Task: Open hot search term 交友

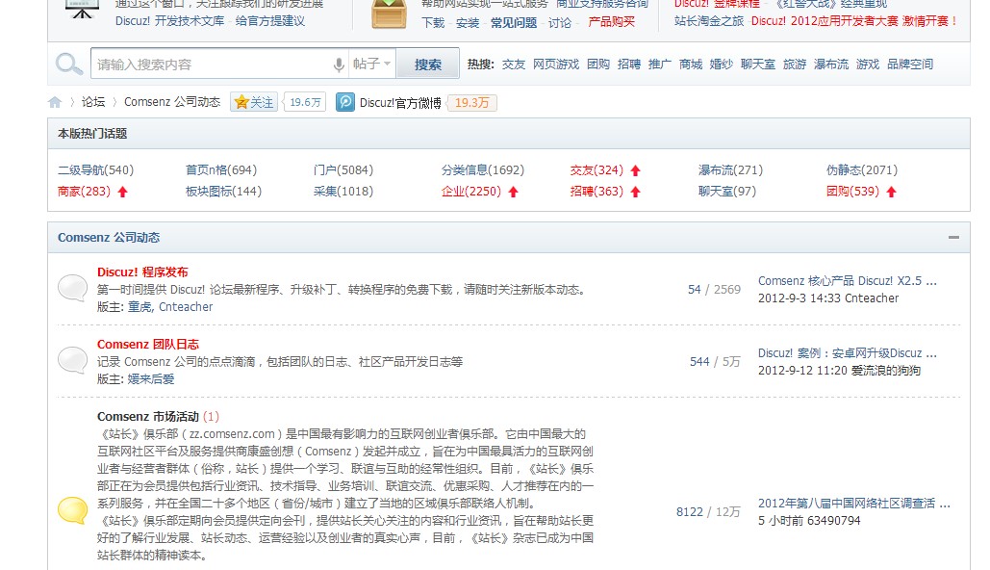Action: [x=514, y=64]
